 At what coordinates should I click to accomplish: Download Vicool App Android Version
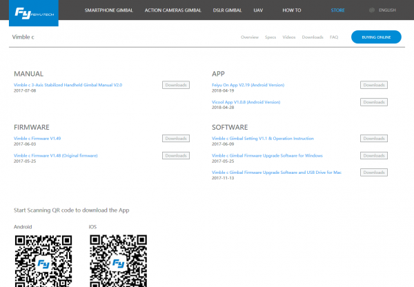point(374,102)
